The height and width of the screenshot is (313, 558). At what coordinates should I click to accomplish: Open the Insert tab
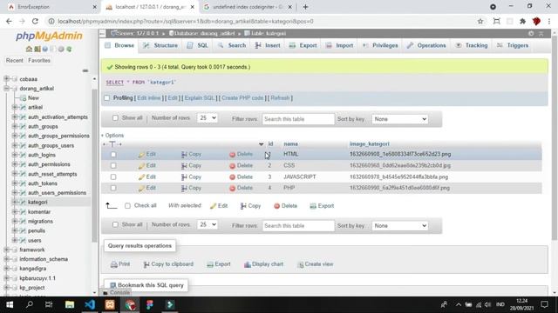tap(268, 45)
